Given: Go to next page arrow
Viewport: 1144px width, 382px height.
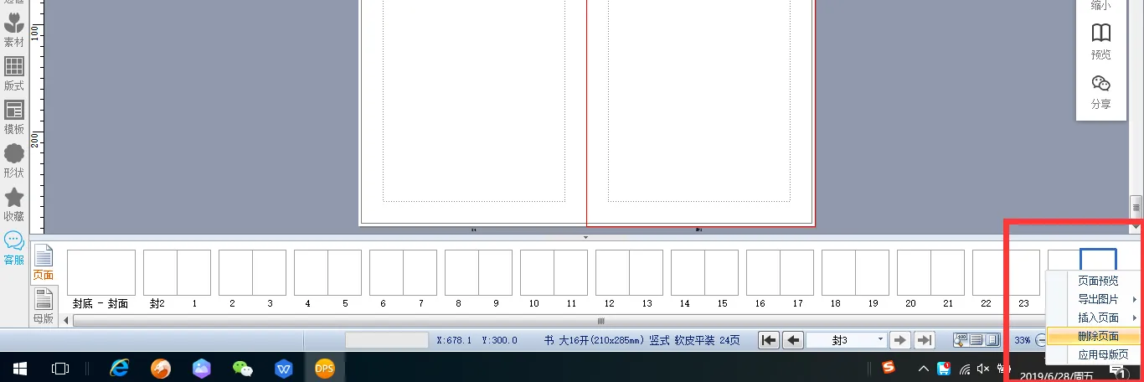Looking at the screenshot, I should point(900,340).
